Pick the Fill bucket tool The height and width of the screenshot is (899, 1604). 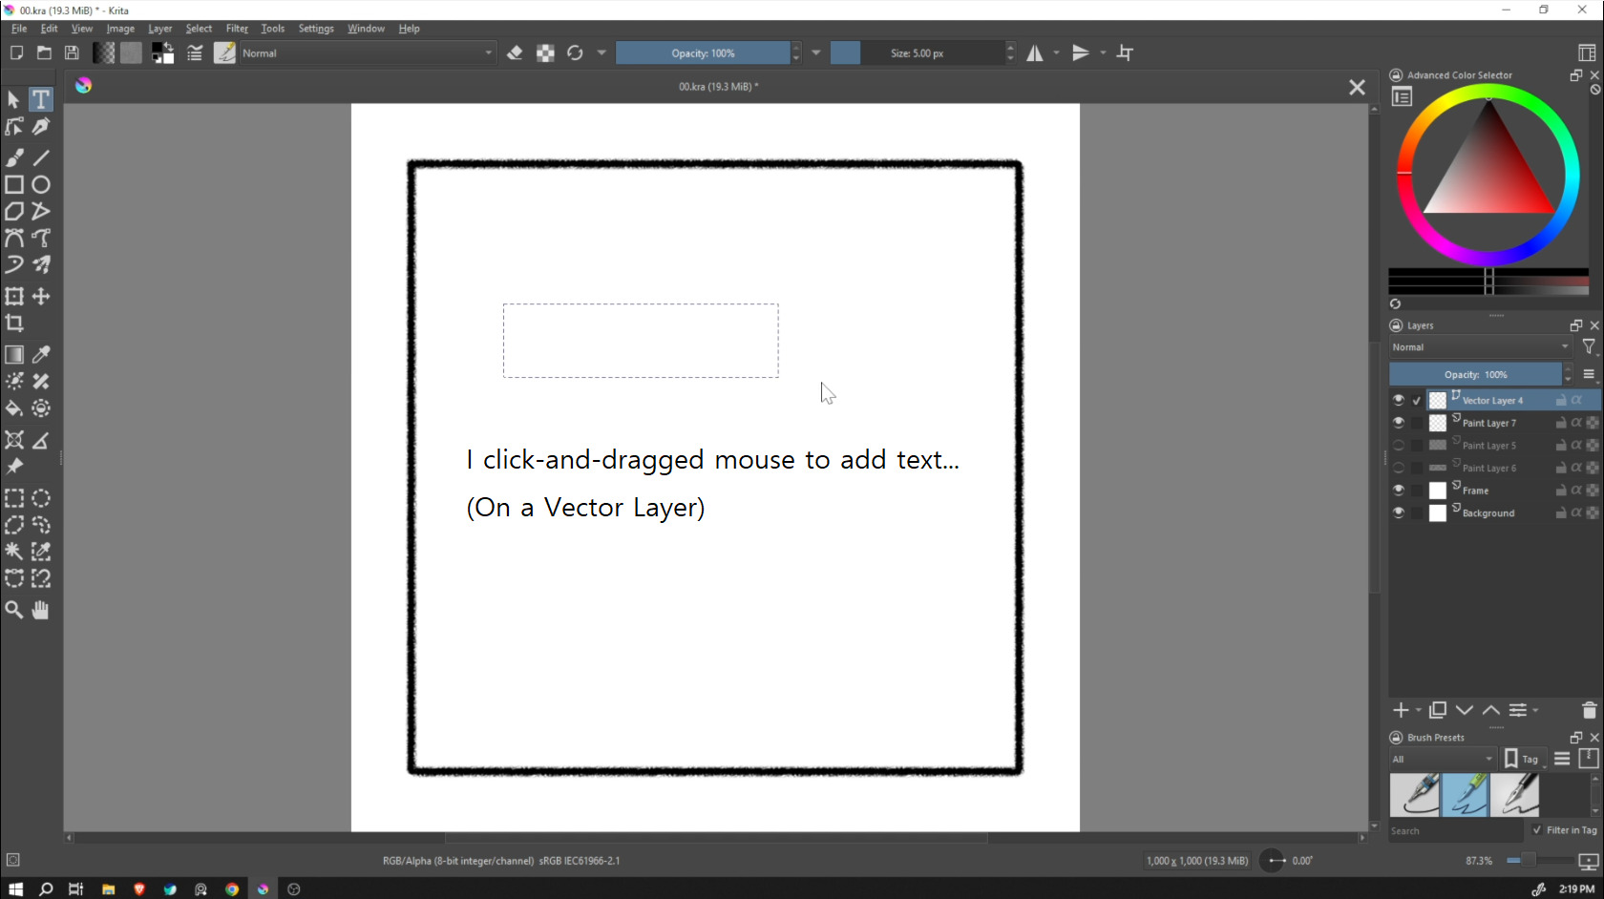(14, 408)
